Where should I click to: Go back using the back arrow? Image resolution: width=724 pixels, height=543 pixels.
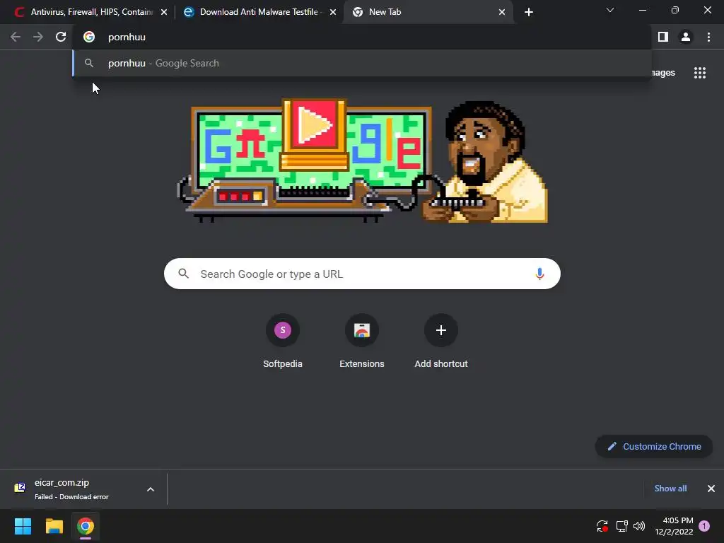coord(16,37)
